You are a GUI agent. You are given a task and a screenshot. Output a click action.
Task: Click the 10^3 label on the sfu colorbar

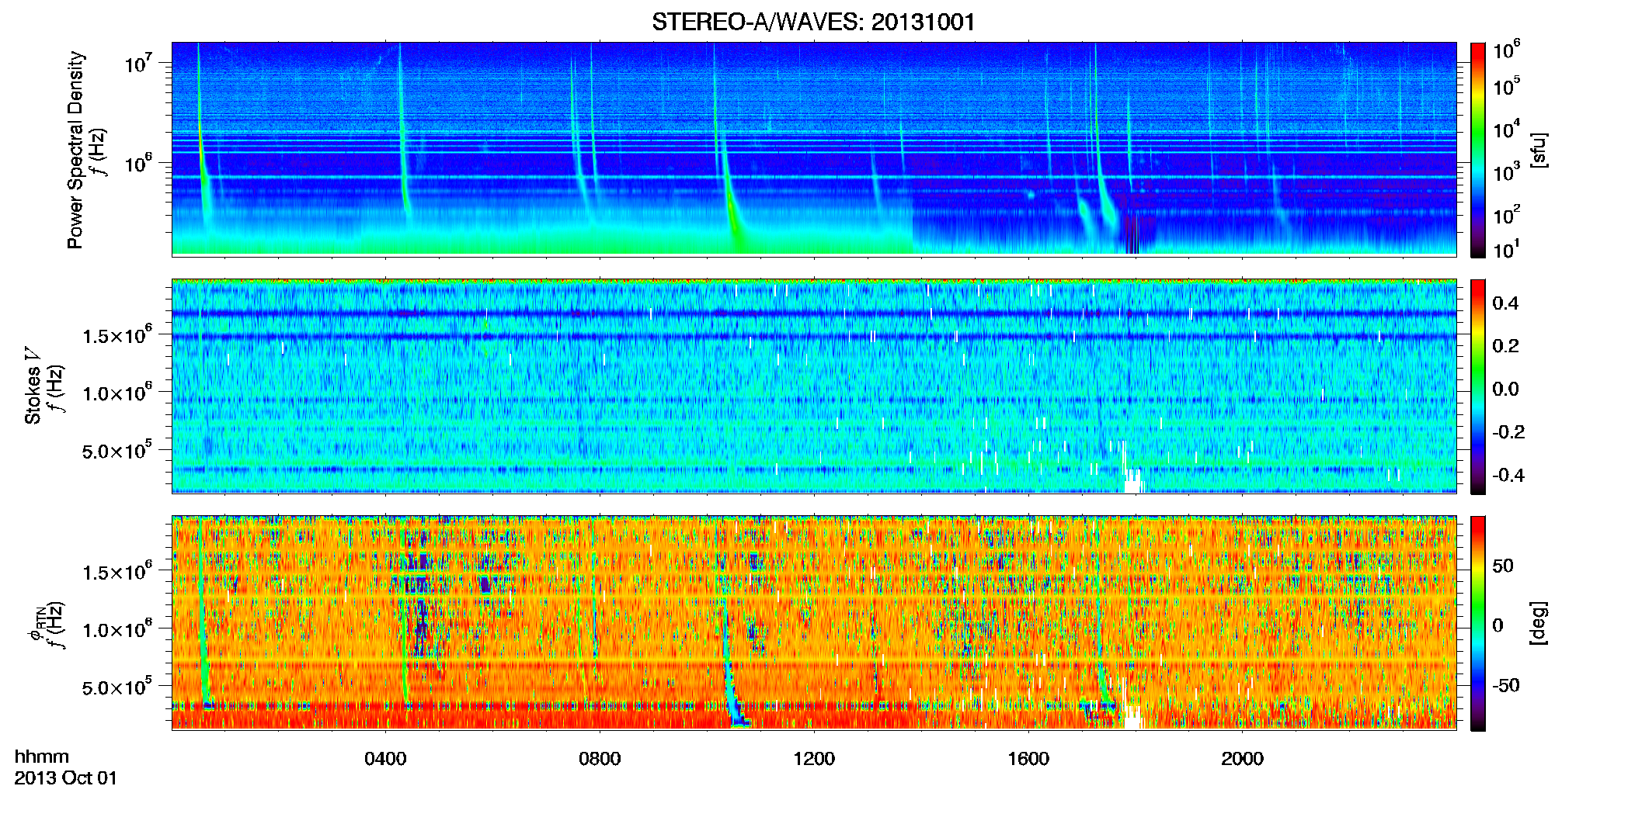click(1507, 171)
